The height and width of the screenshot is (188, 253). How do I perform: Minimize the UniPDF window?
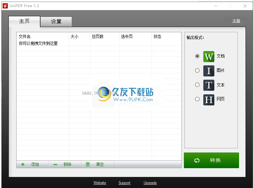(x=216, y=6)
